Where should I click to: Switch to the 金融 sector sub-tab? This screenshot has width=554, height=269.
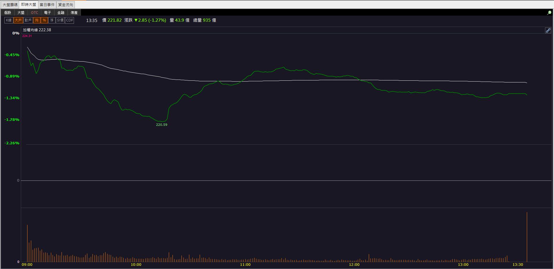[61, 13]
